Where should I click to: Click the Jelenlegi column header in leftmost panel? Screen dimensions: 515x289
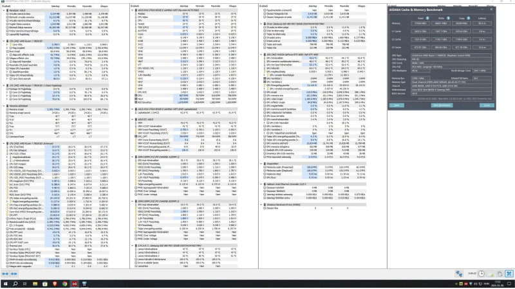53,6
